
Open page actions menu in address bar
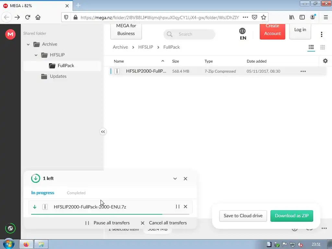click(x=245, y=17)
